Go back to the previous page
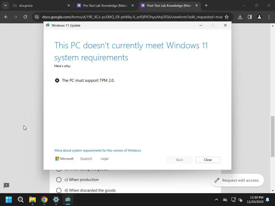This screenshot has height=206, width=275. (6, 17)
